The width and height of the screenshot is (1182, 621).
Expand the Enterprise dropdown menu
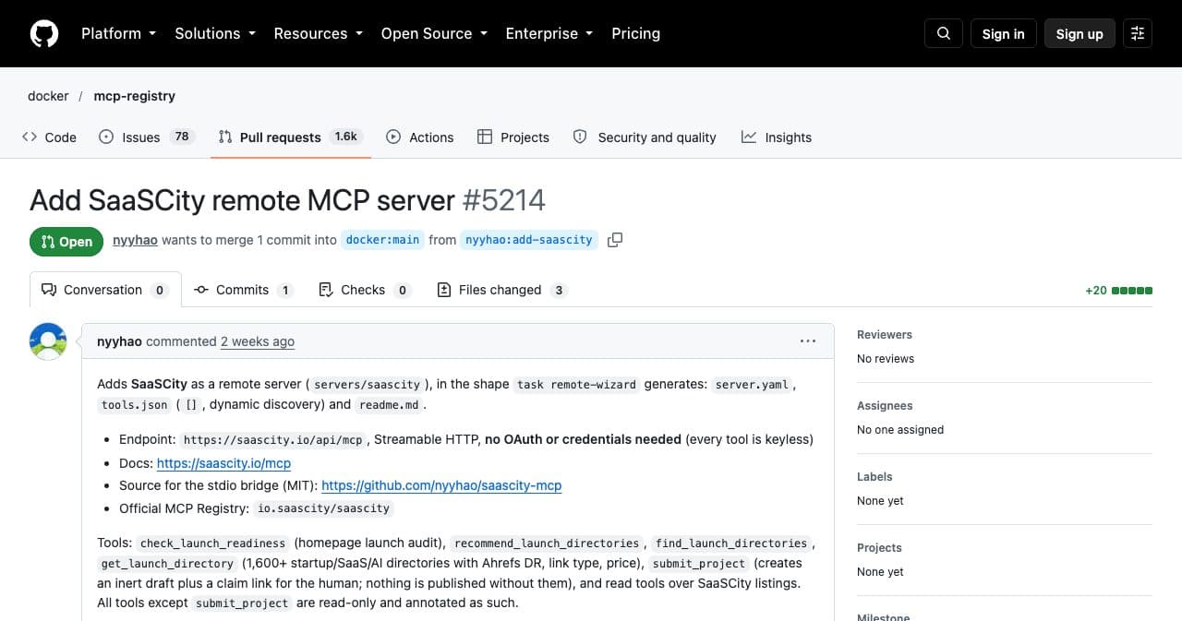pyautogui.click(x=549, y=33)
